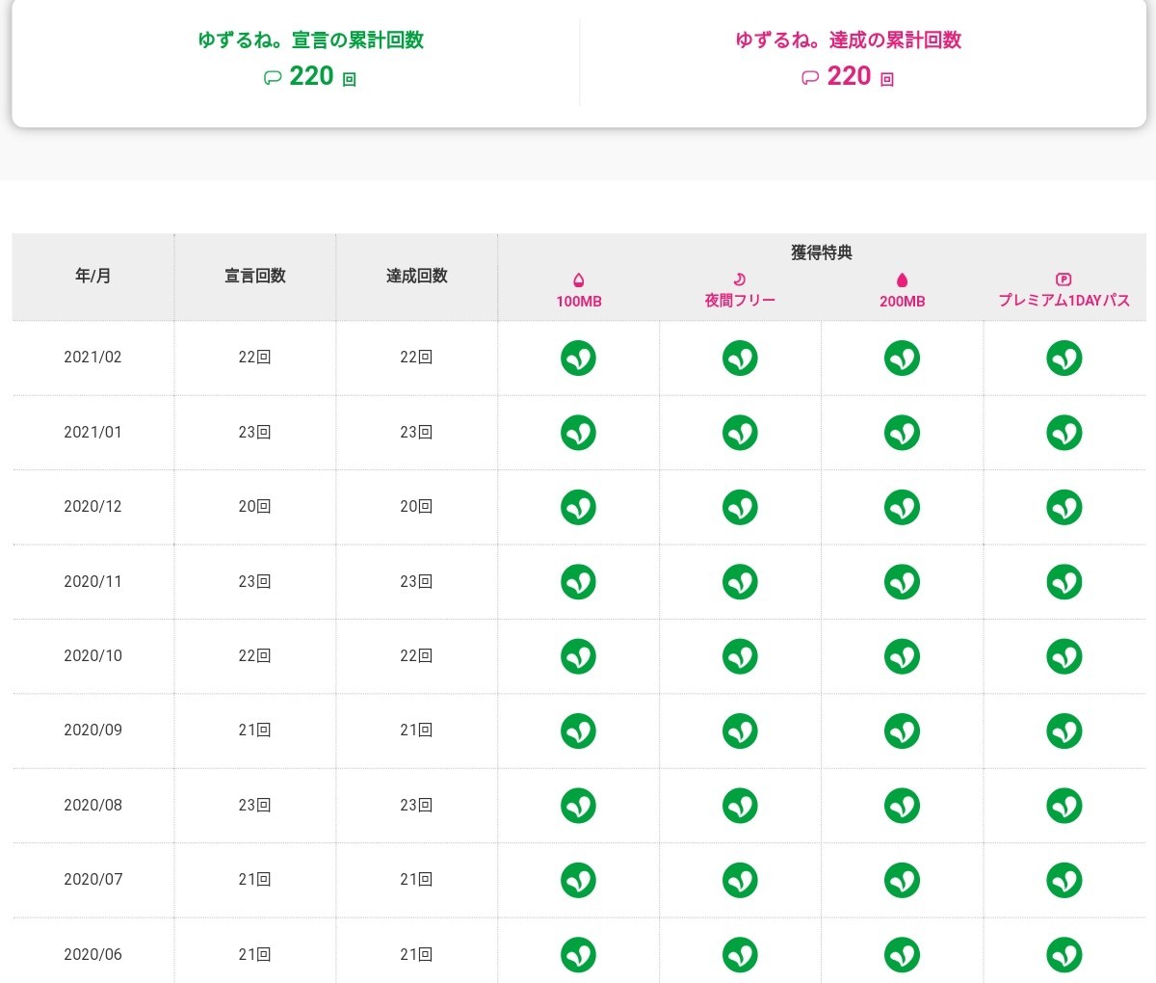Click 2021/01 夜間フリー achievement badge
The width and height of the screenshot is (1156, 983).
(740, 433)
